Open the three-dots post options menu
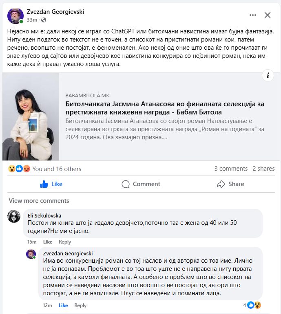Viewport: 281px width, 314px height. [x=252, y=15]
